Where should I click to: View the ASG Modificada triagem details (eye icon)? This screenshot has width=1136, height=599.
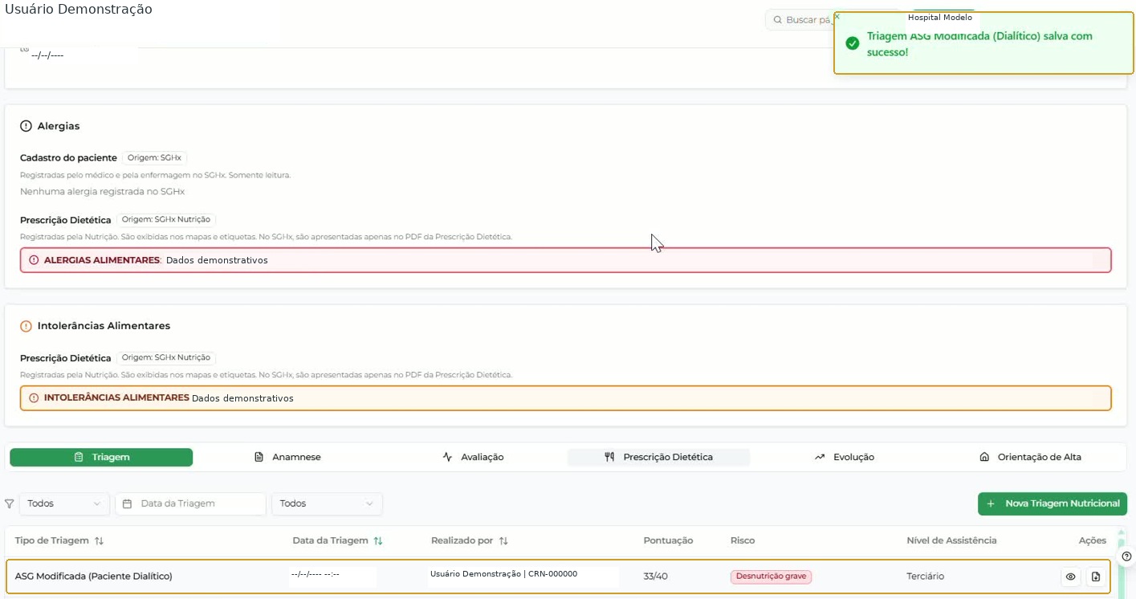click(1070, 577)
